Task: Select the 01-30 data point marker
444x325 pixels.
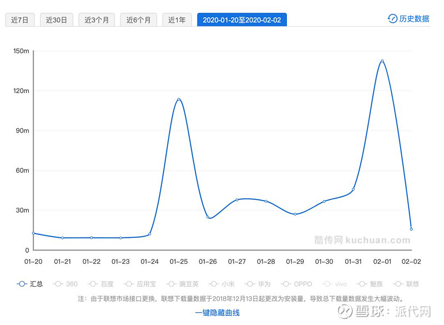Action: pyautogui.click(x=324, y=202)
